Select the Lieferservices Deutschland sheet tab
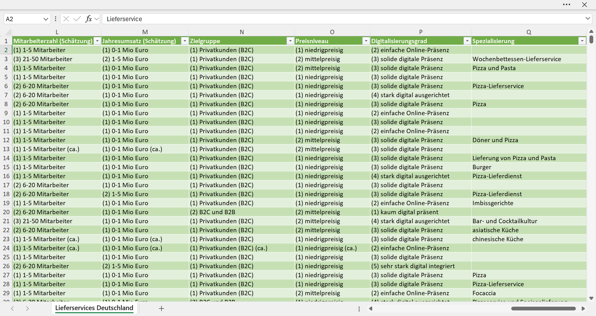This screenshot has height=316, width=596. coord(94,308)
